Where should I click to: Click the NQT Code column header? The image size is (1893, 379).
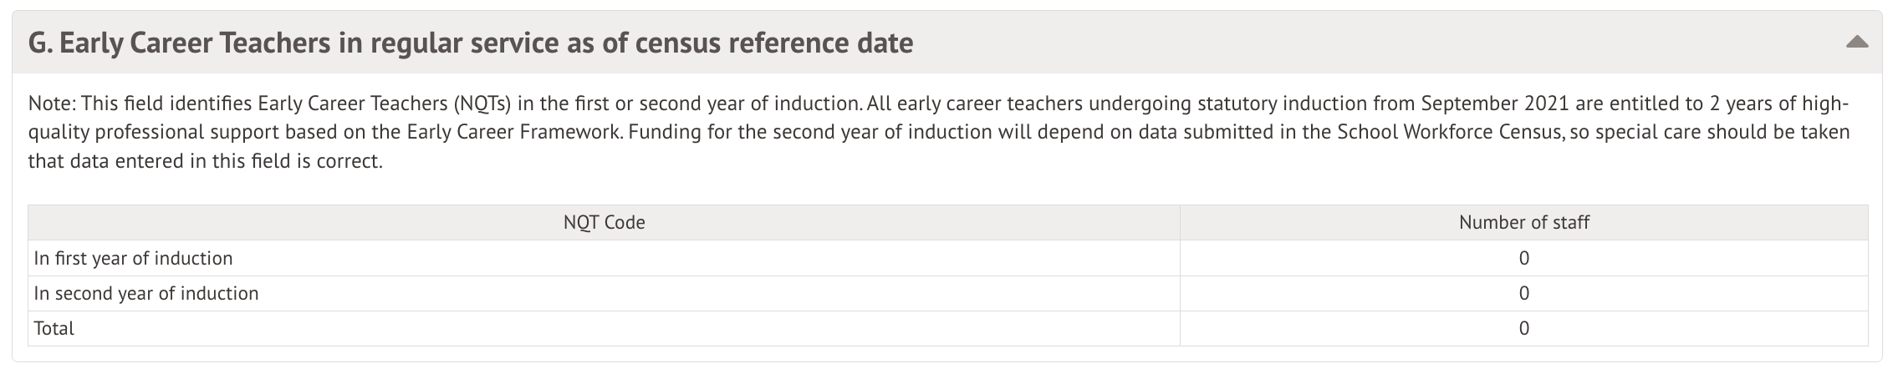click(604, 223)
